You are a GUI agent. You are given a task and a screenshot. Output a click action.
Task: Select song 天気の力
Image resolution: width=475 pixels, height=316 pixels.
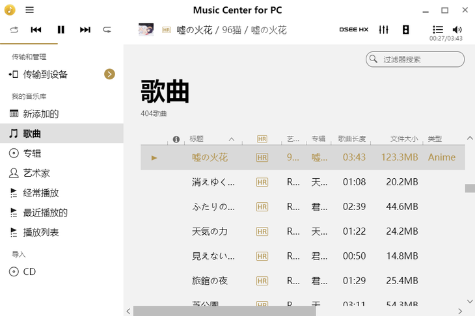[x=303, y=231]
